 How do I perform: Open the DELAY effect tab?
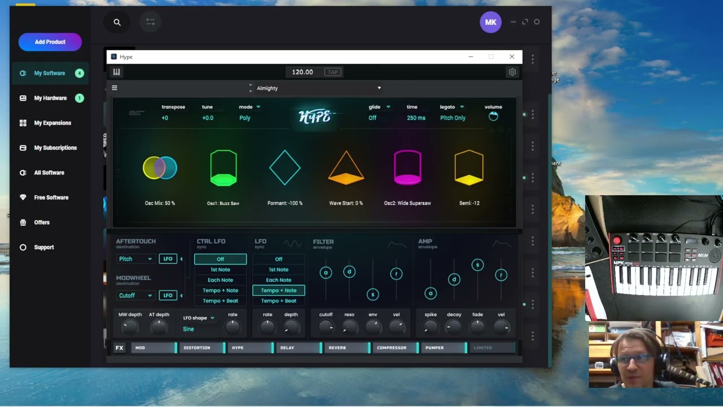click(299, 348)
